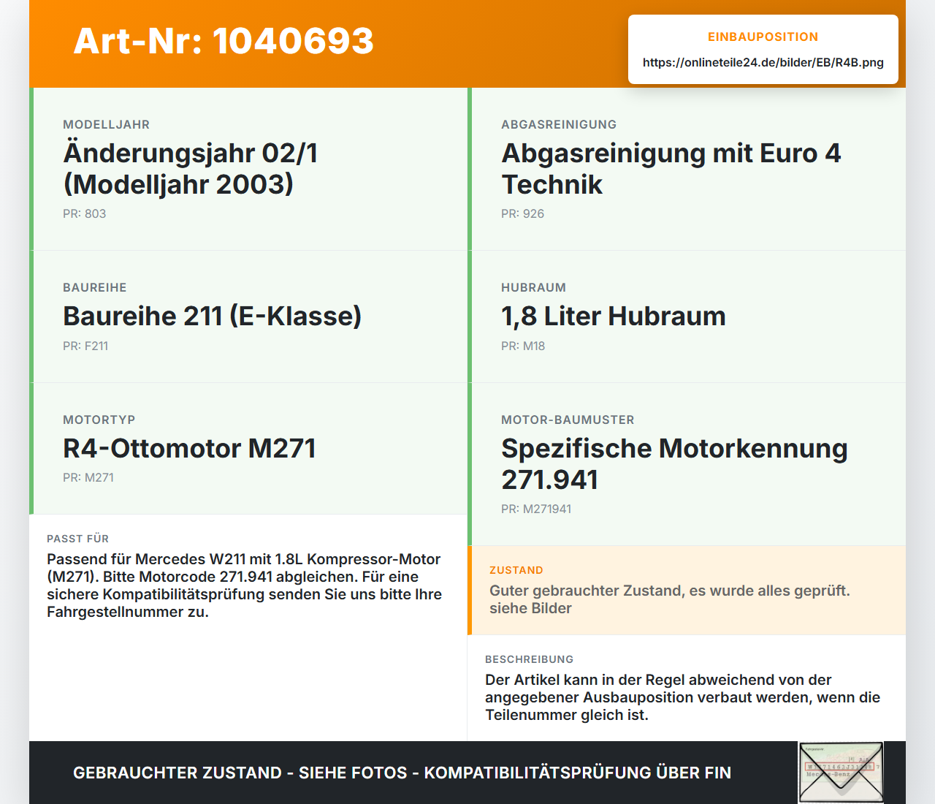Click the GEBRAUCHTER ZUSTAND footer banner text
The height and width of the screenshot is (804, 935).
pyautogui.click(x=402, y=773)
